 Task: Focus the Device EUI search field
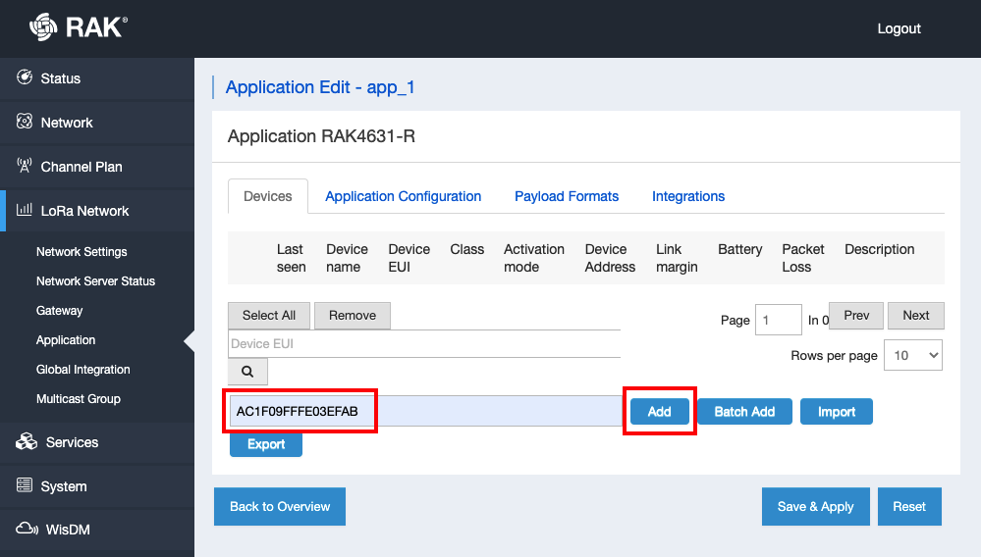(424, 343)
